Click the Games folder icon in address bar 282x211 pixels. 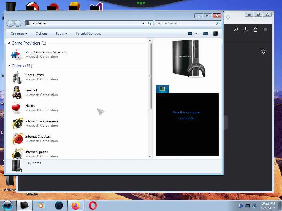click(x=28, y=23)
